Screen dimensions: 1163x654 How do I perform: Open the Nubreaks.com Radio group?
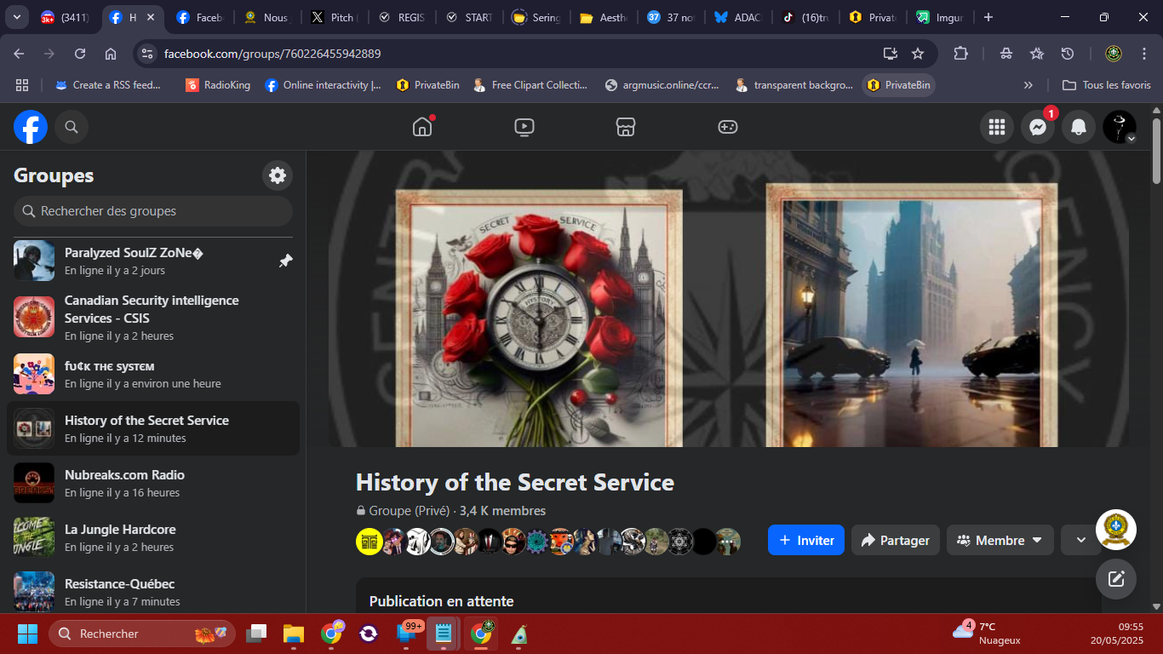(x=153, y=483)
